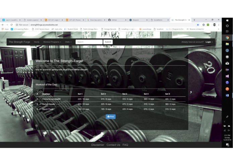Open the Student Portal bookmark
The height and width of the screenshot is (165, 233).
point(71,29)
